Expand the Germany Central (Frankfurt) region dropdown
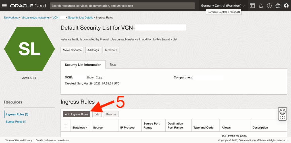 [x=223, y=6]
